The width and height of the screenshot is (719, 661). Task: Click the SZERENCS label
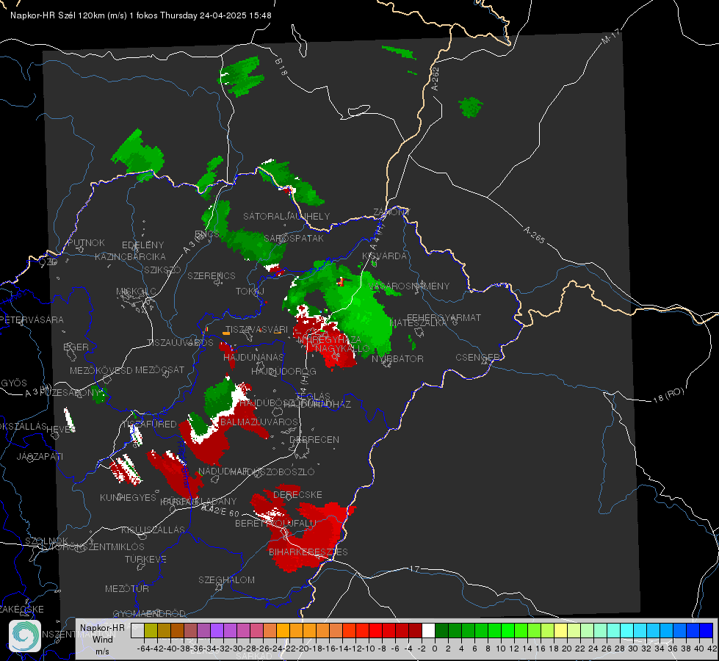tap(212, 275)
